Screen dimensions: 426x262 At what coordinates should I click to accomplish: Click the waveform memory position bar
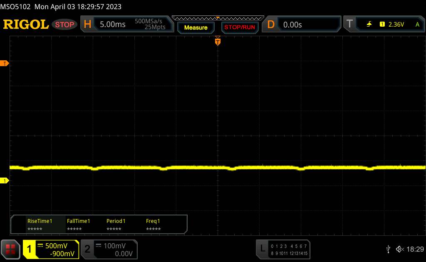coord(218,18)
